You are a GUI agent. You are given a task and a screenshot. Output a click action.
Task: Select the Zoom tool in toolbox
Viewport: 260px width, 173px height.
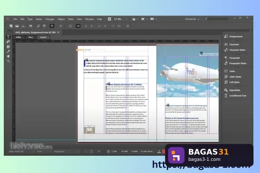(x=8, y=61)
